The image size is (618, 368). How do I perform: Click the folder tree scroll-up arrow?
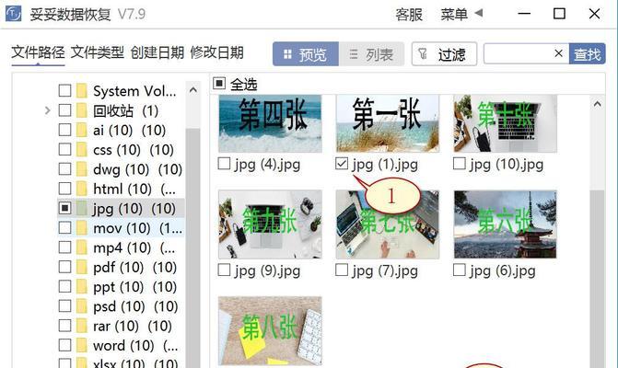coord(192,90)
